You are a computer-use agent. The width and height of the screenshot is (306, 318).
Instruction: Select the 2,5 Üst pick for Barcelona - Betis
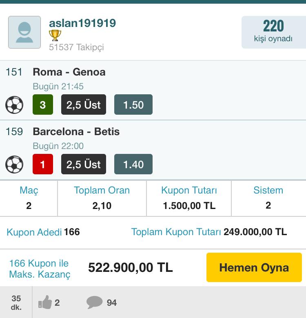pyautogui.click(x=84, y=164)
